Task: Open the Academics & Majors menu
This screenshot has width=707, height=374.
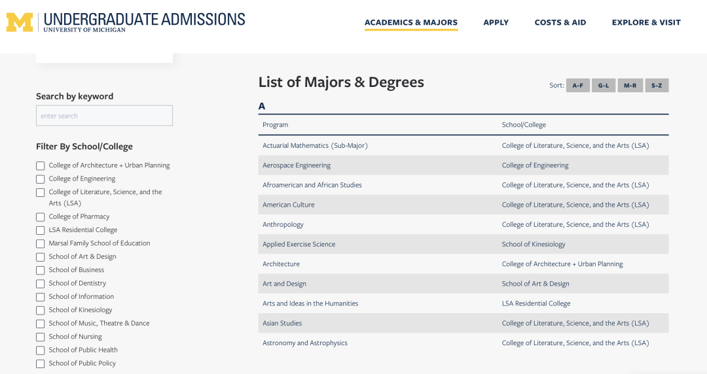Action: (x=410, y=22)
